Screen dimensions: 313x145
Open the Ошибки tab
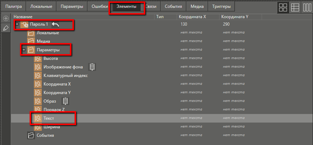[x=100, y=7]
